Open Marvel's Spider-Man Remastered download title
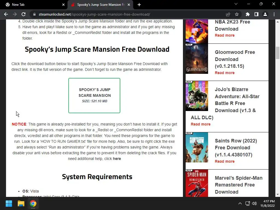The height and width of the screenshot is (210, 280). click(238, 185)
